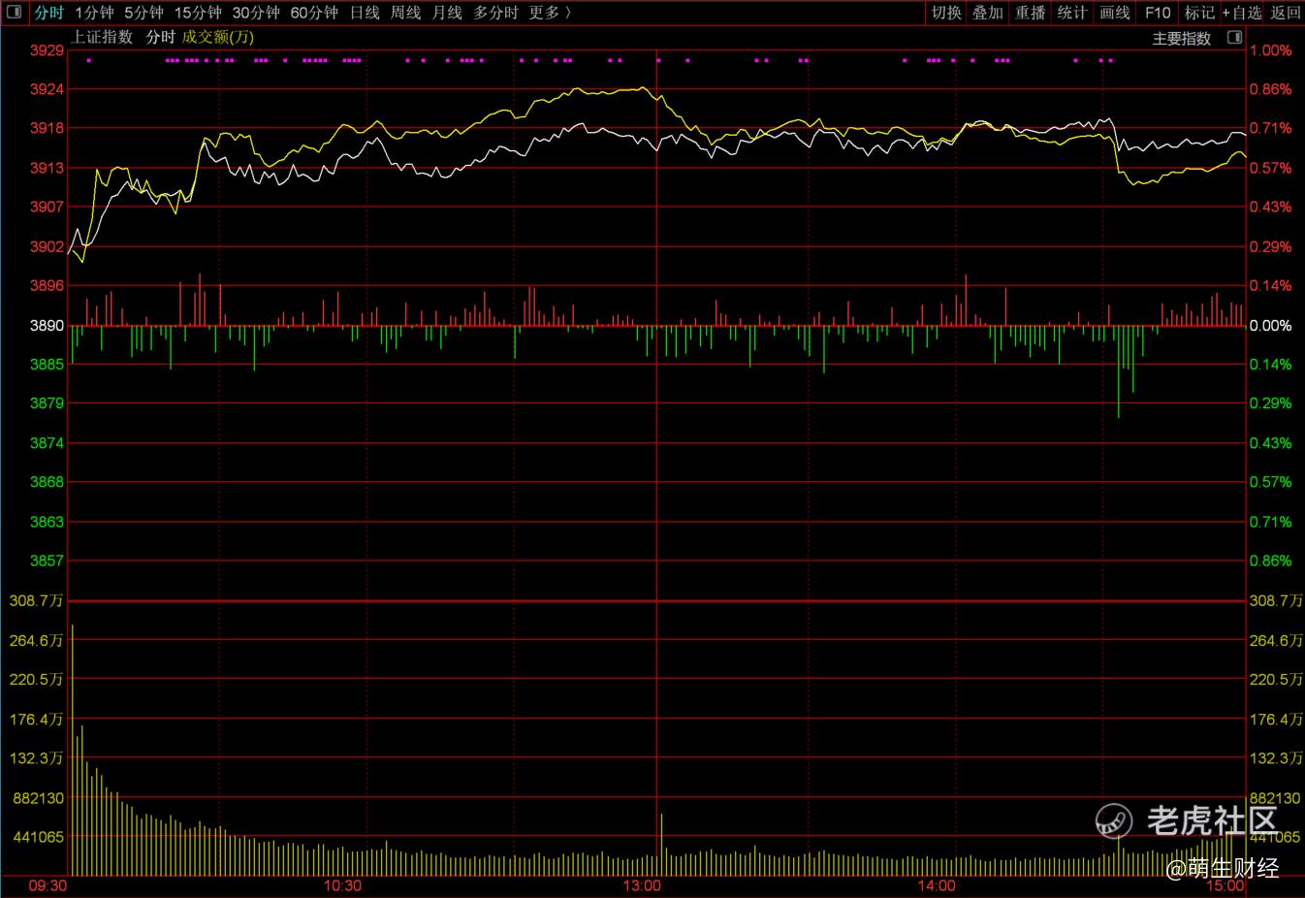The image size is (1305, 898).
Task: Select 分时 label beside 上证指数
Action: click(x=161, y=37)
